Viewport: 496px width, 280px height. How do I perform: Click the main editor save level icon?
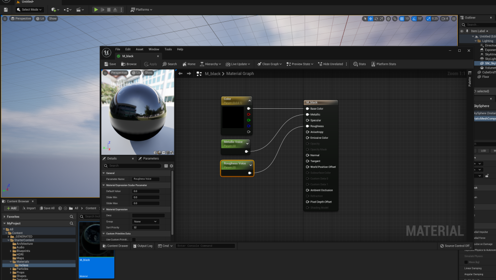6,10
